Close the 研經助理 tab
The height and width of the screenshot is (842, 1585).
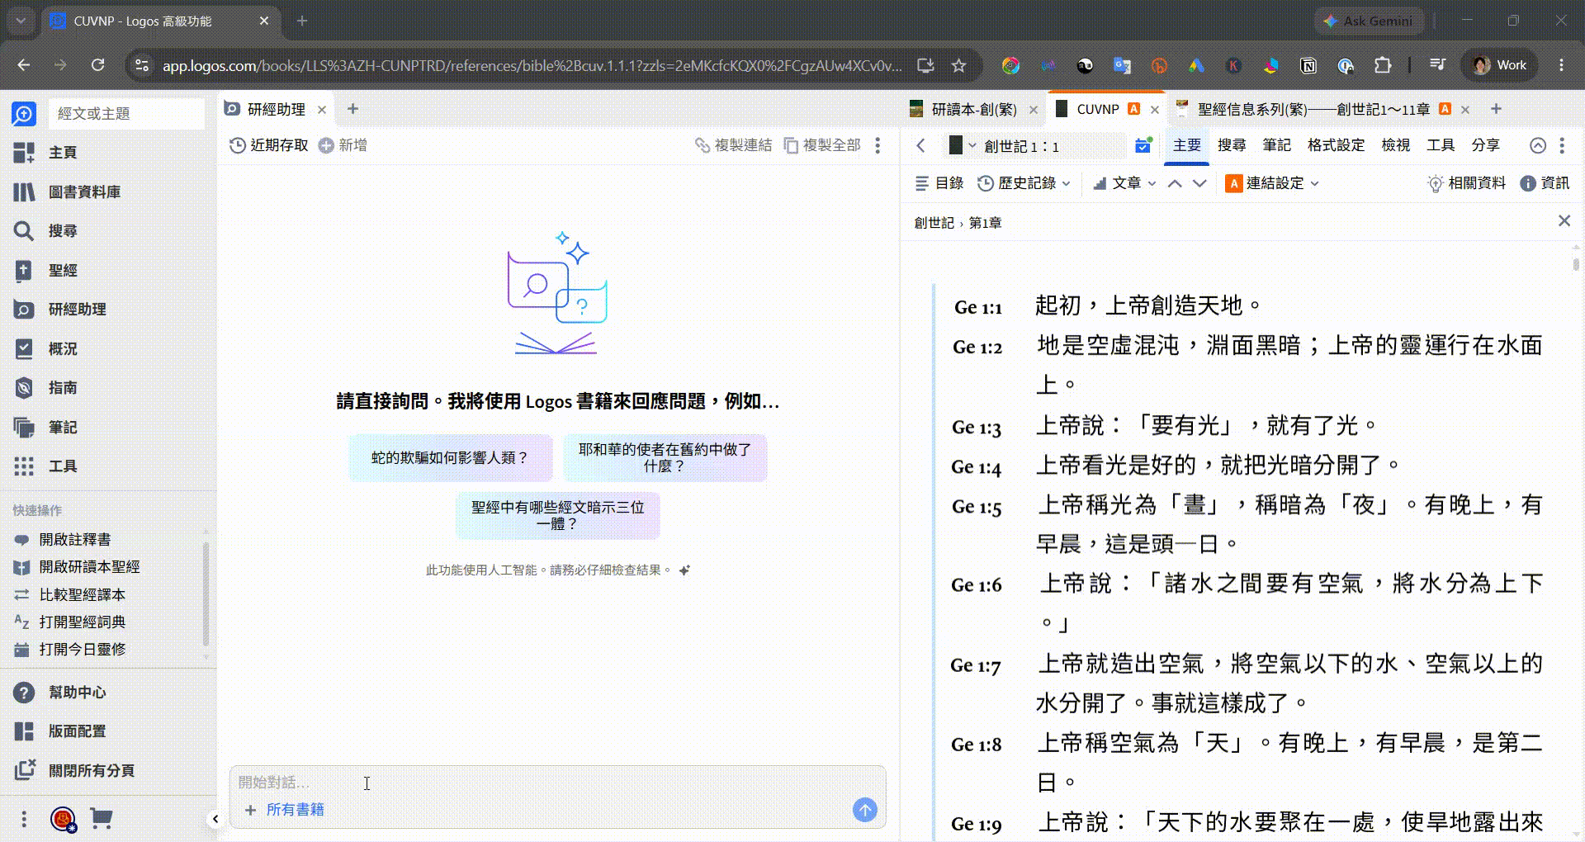point(322,110)
